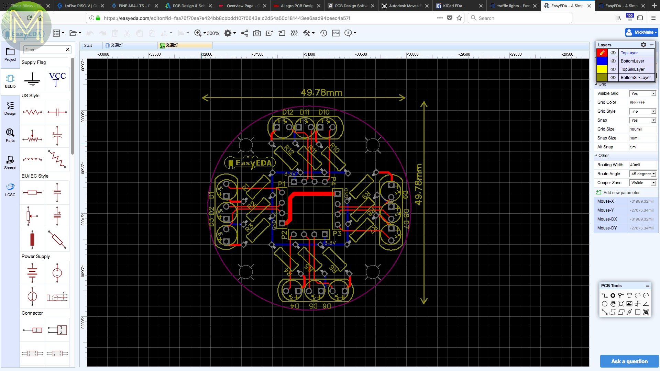Clear the library filter with the X button
The height and width of the screenshot is (371, 660).
[x=68, y=49]
